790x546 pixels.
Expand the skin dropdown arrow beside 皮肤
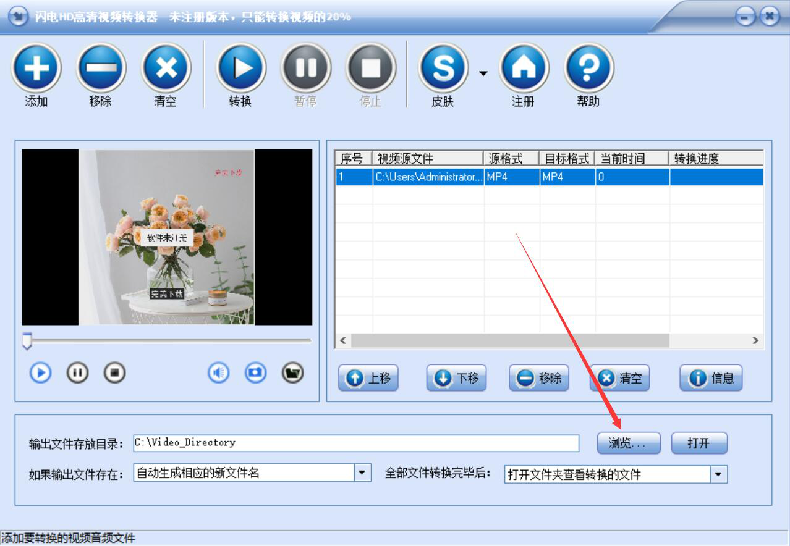(483, 73)
